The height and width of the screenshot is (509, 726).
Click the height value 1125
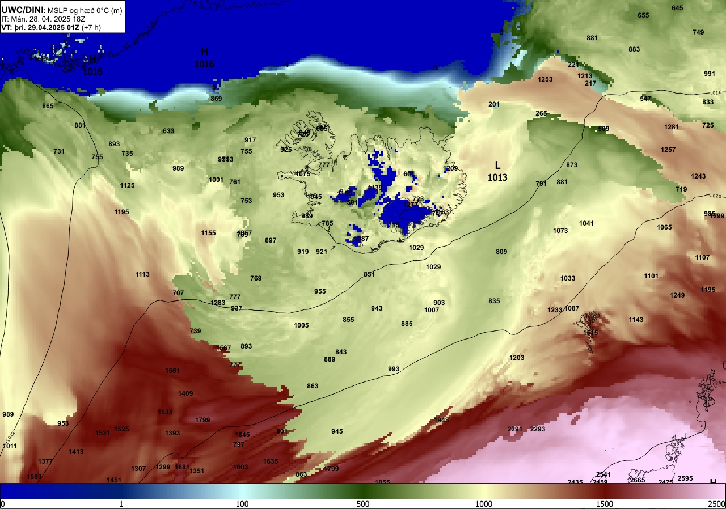127,185
